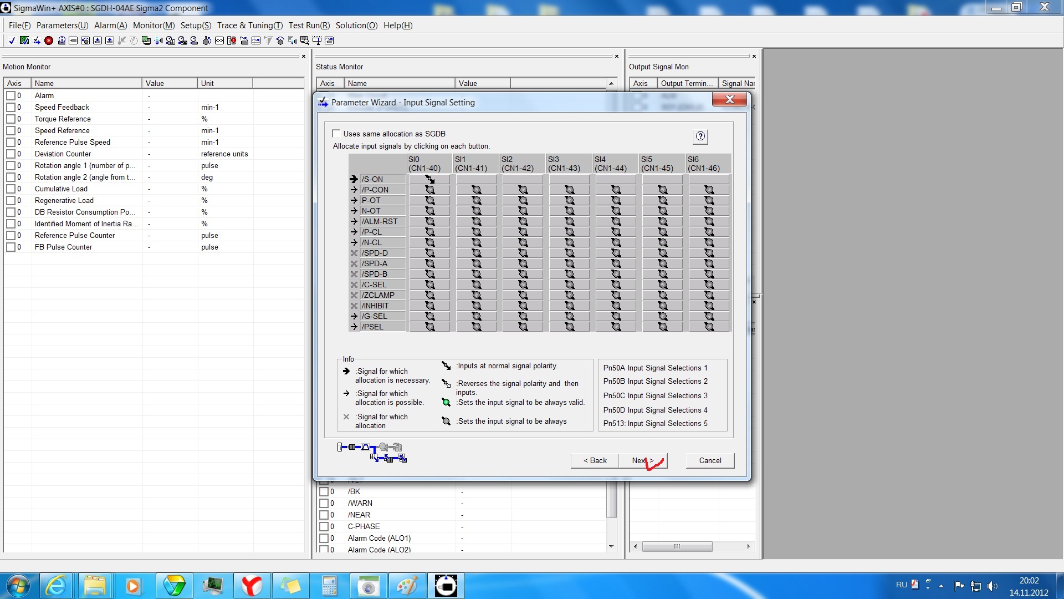This screenshot has width=1064, height=599.
Task: Check the Speed Feedback row checkbox
Action: coord(11,108)
